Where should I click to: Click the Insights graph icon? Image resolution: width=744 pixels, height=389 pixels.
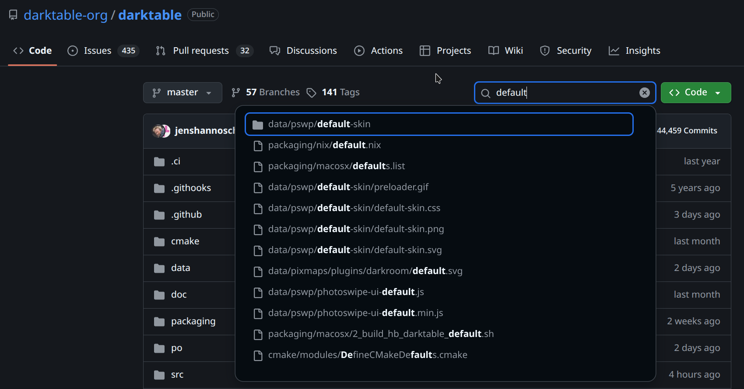614,51
